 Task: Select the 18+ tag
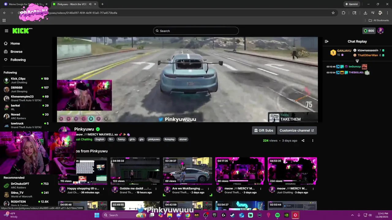click(x=111, y=139)
